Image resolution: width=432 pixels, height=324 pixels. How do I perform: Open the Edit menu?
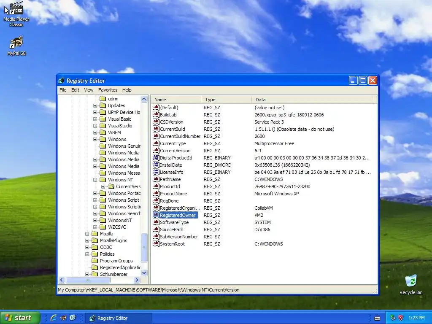pos(75,90)
